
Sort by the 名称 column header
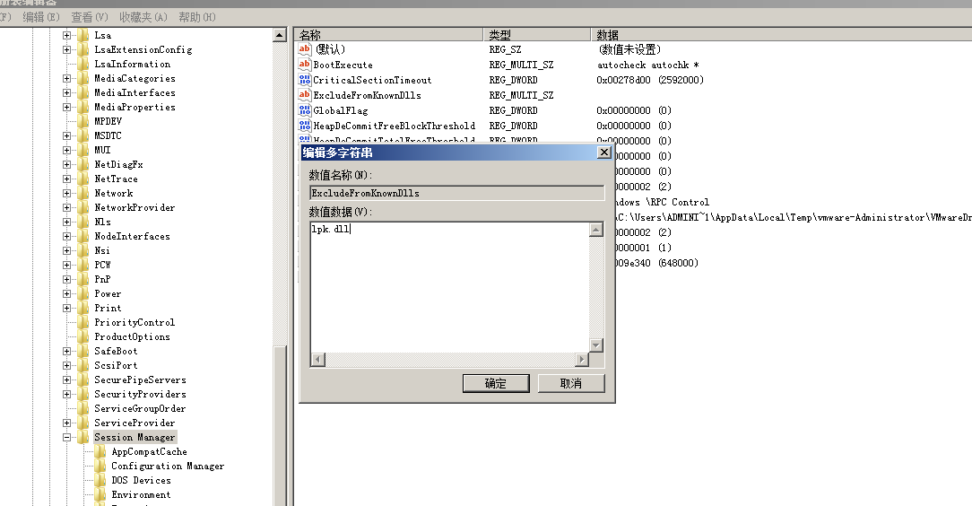click(389, 35)
